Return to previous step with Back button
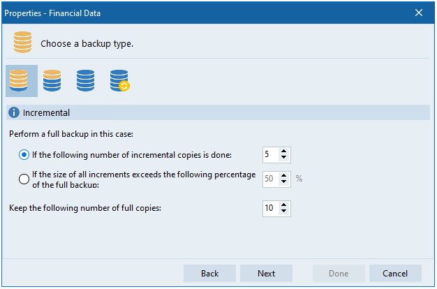Viewport: 437px width, 289px height. pos(209,274)
